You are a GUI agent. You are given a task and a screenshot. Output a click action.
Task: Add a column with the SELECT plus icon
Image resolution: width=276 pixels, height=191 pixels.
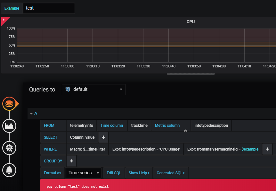[103, 137]
